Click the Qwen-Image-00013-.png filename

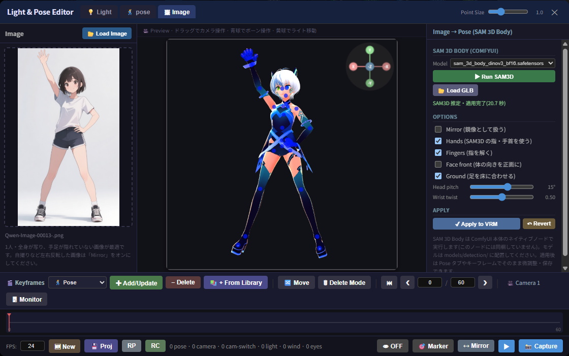[x=34, y=235]
